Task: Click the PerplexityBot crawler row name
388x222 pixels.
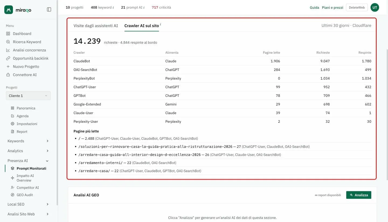Action: tap(84, 78)
